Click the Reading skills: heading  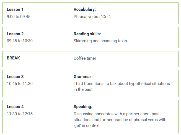[87, 34]
